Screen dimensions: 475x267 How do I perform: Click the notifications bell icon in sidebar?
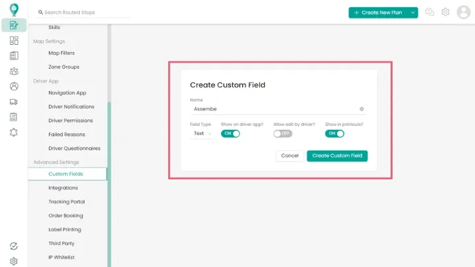[x=14, y=132]
